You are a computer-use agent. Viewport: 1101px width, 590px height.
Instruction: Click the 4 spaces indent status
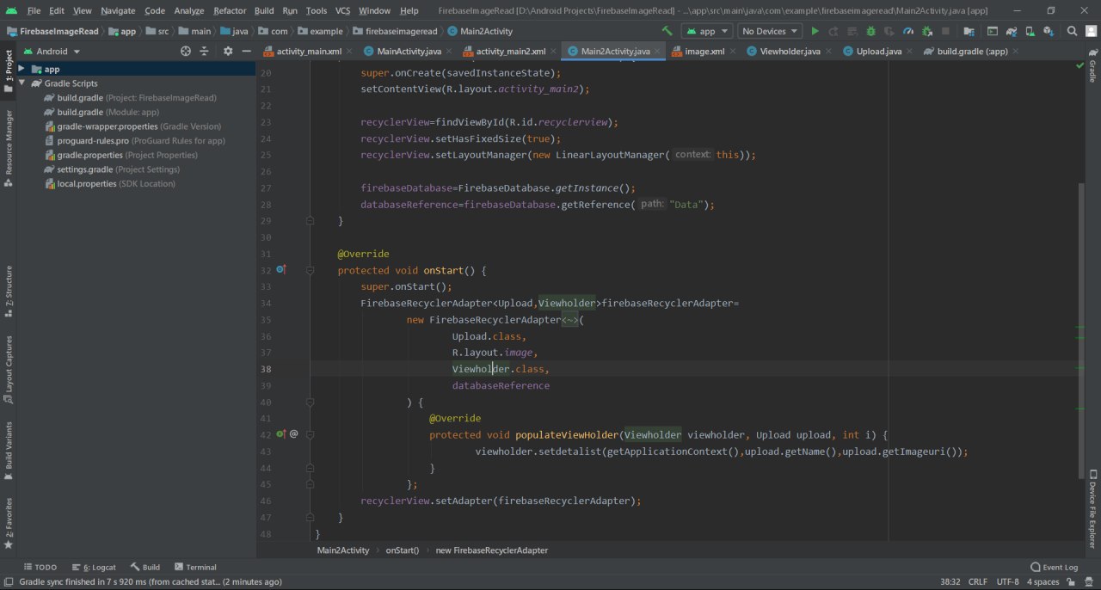tap(1043, 582)
